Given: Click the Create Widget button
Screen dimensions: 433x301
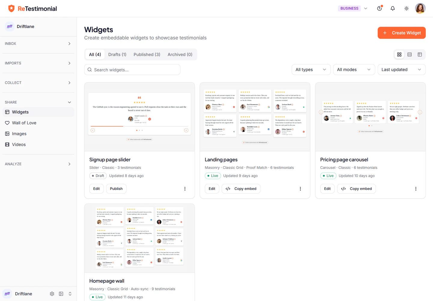Looking at the screenshot, I should tap(402, 33).
